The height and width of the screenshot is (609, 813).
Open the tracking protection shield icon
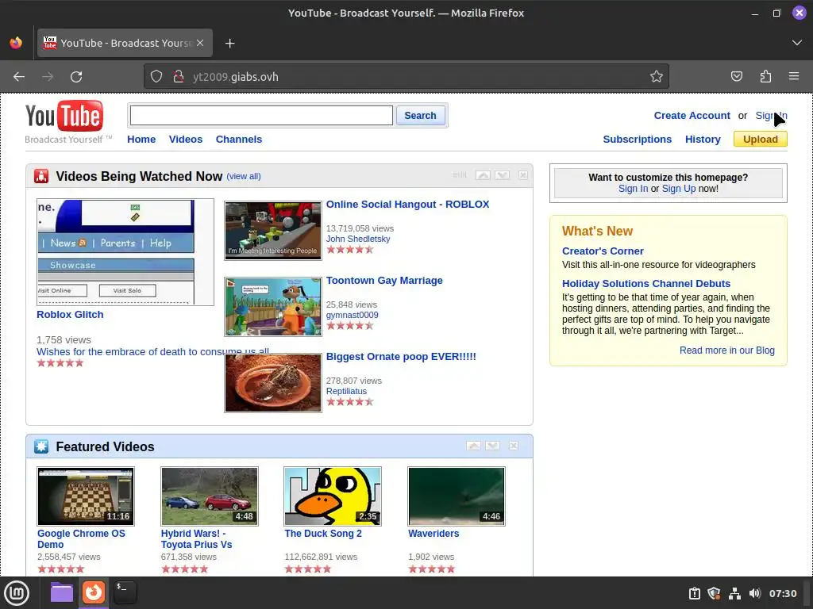point(156,77)
